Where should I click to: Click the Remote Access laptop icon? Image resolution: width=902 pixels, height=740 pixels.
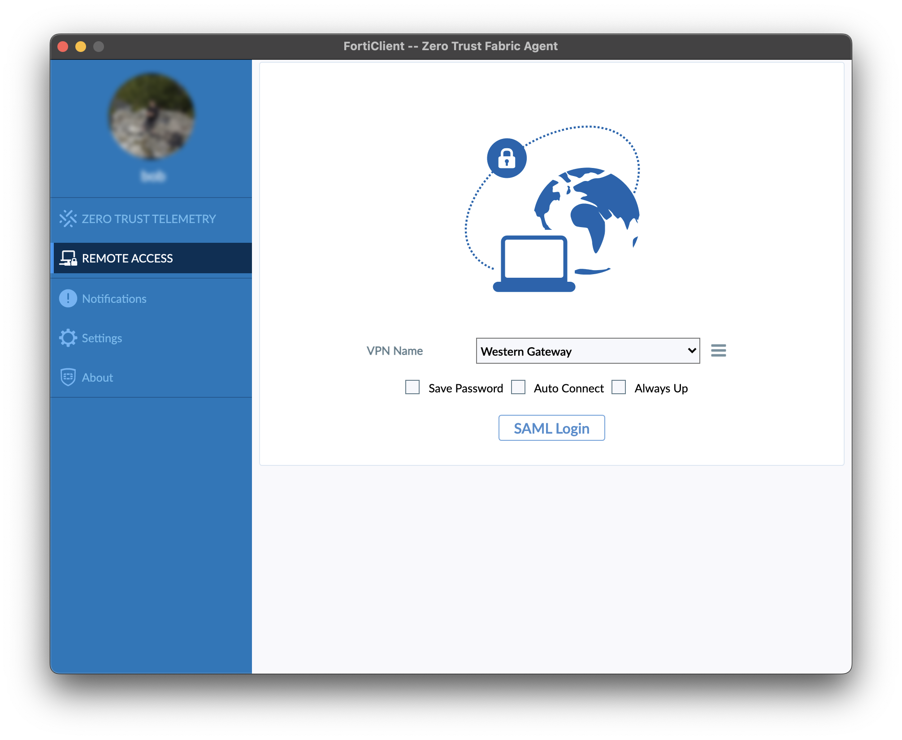point(68,258)
